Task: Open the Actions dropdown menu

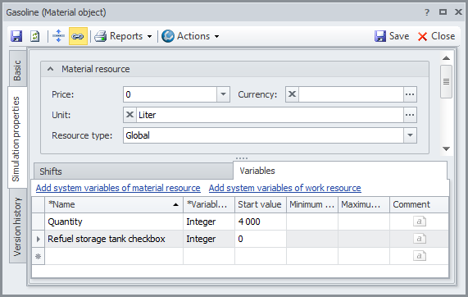Action: [x=190, y=36]
